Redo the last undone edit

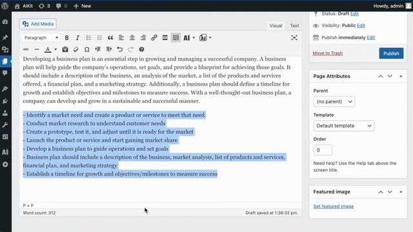click(x=130, y=50)
